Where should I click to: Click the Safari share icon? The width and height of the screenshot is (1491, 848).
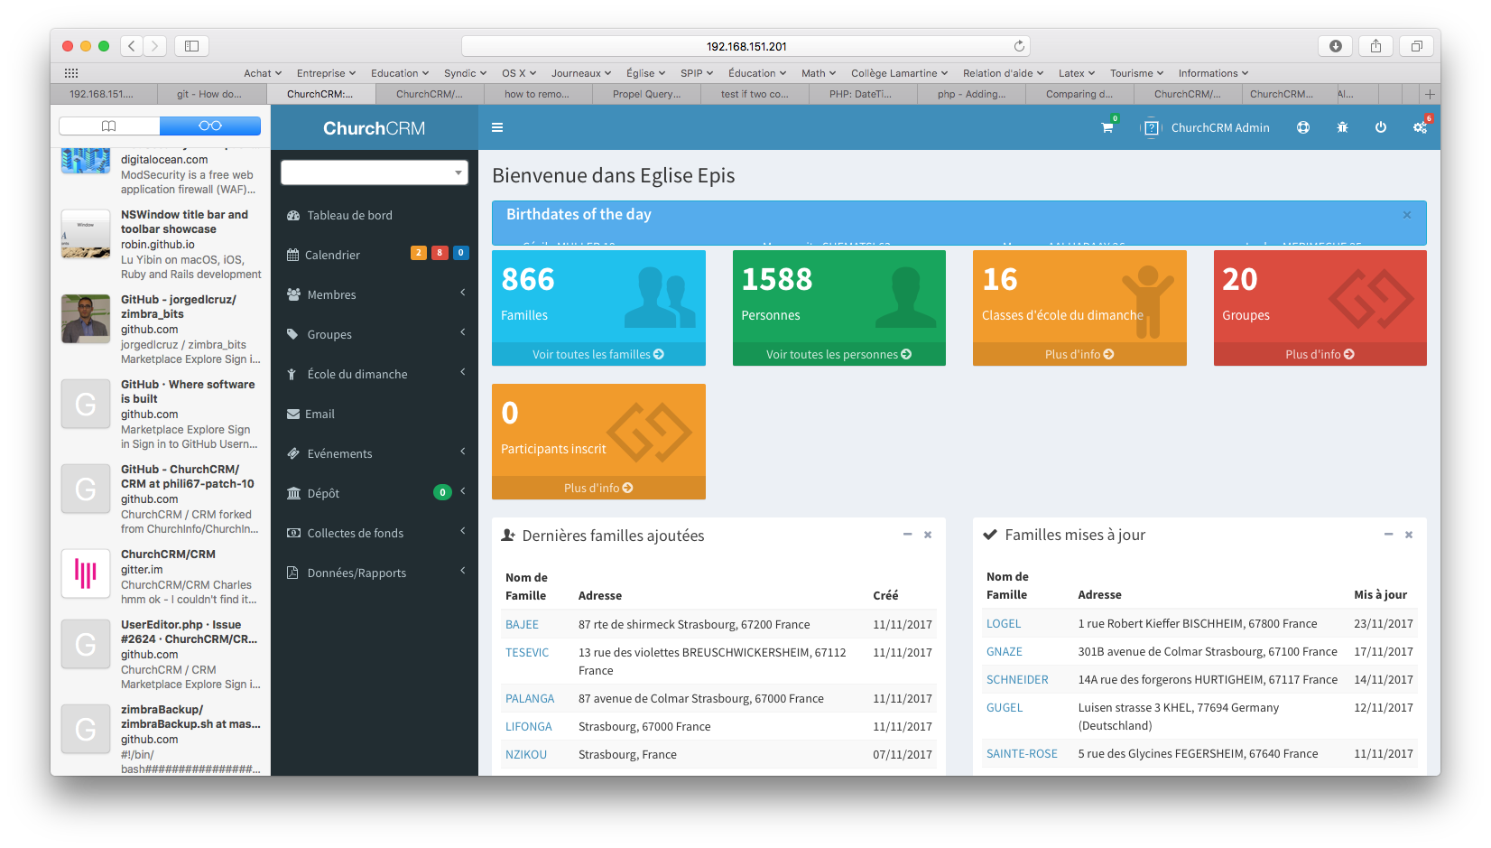coord(1375,46)
